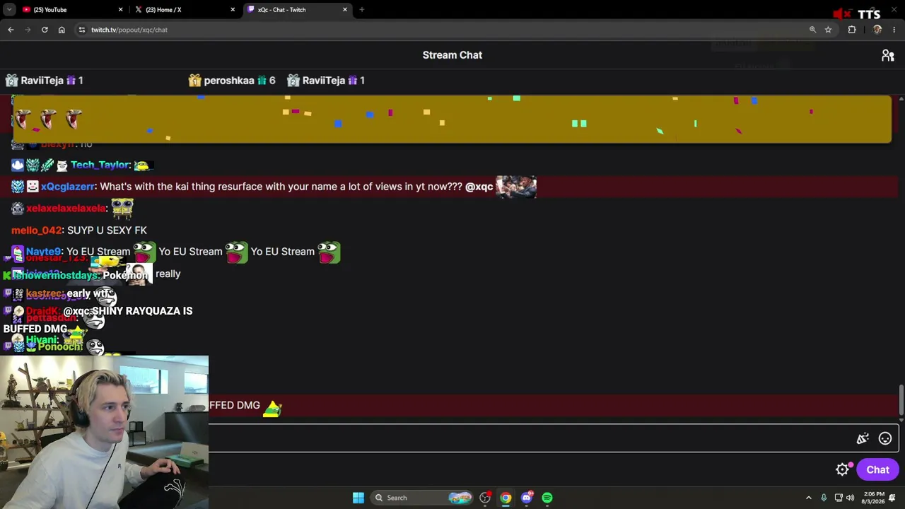Close the Home / X tab

[233, 10]
